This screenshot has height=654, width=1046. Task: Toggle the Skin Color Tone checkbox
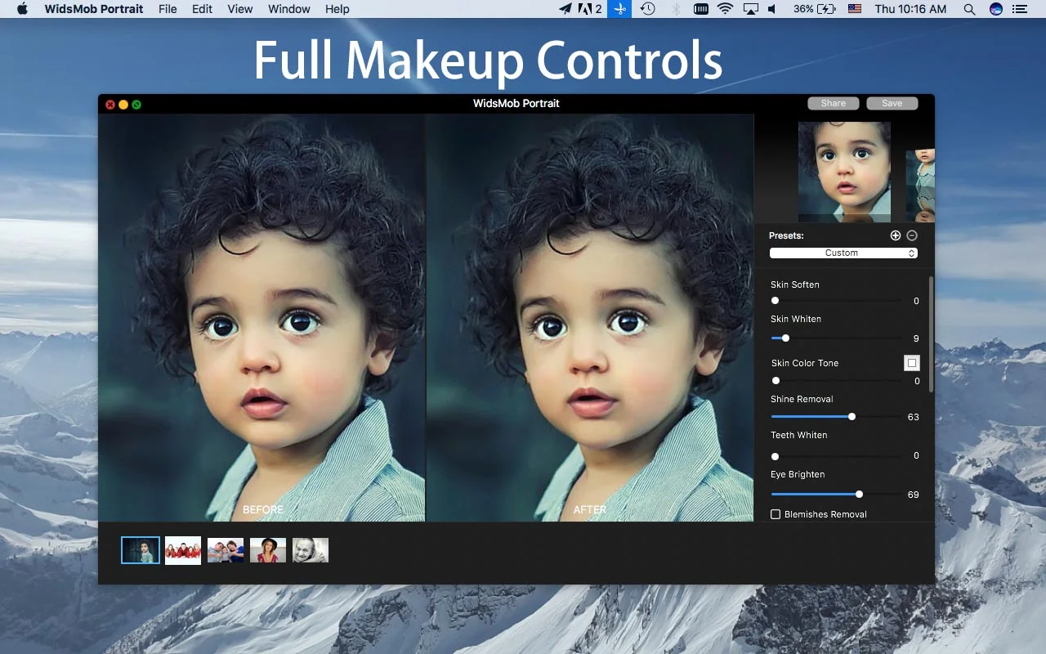tap(912, 362)
